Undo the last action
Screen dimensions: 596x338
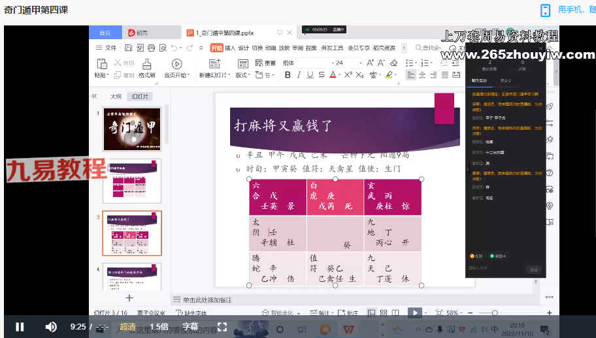pyautogui.click(x=174, y=48)
